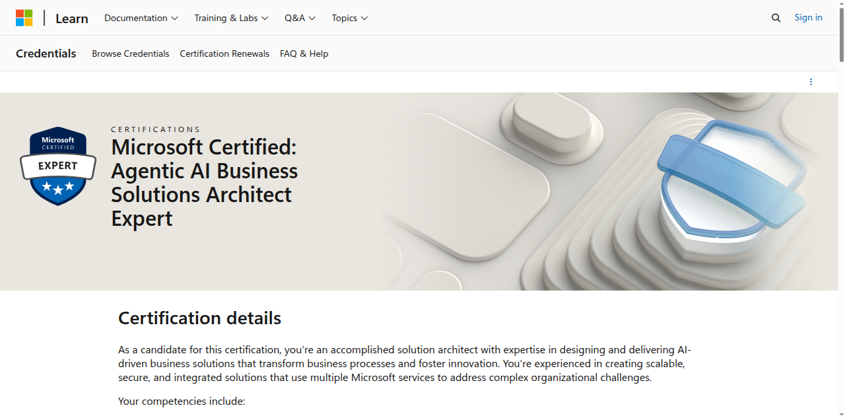Viewport: 845px width, 418px height.
Task: Open the three-dot more actions menu
Action: point(811,82)
